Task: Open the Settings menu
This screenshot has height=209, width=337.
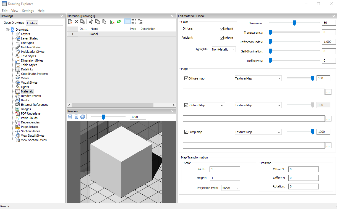Action: point(28,11)
